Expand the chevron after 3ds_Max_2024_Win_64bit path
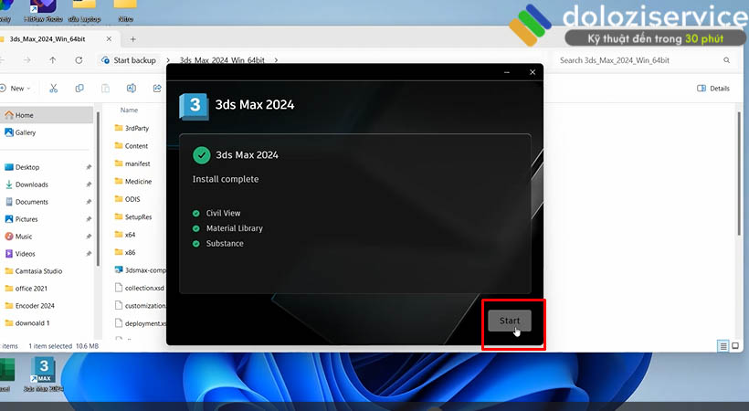Viewport: 749px width, 411px height. point(277,60)
